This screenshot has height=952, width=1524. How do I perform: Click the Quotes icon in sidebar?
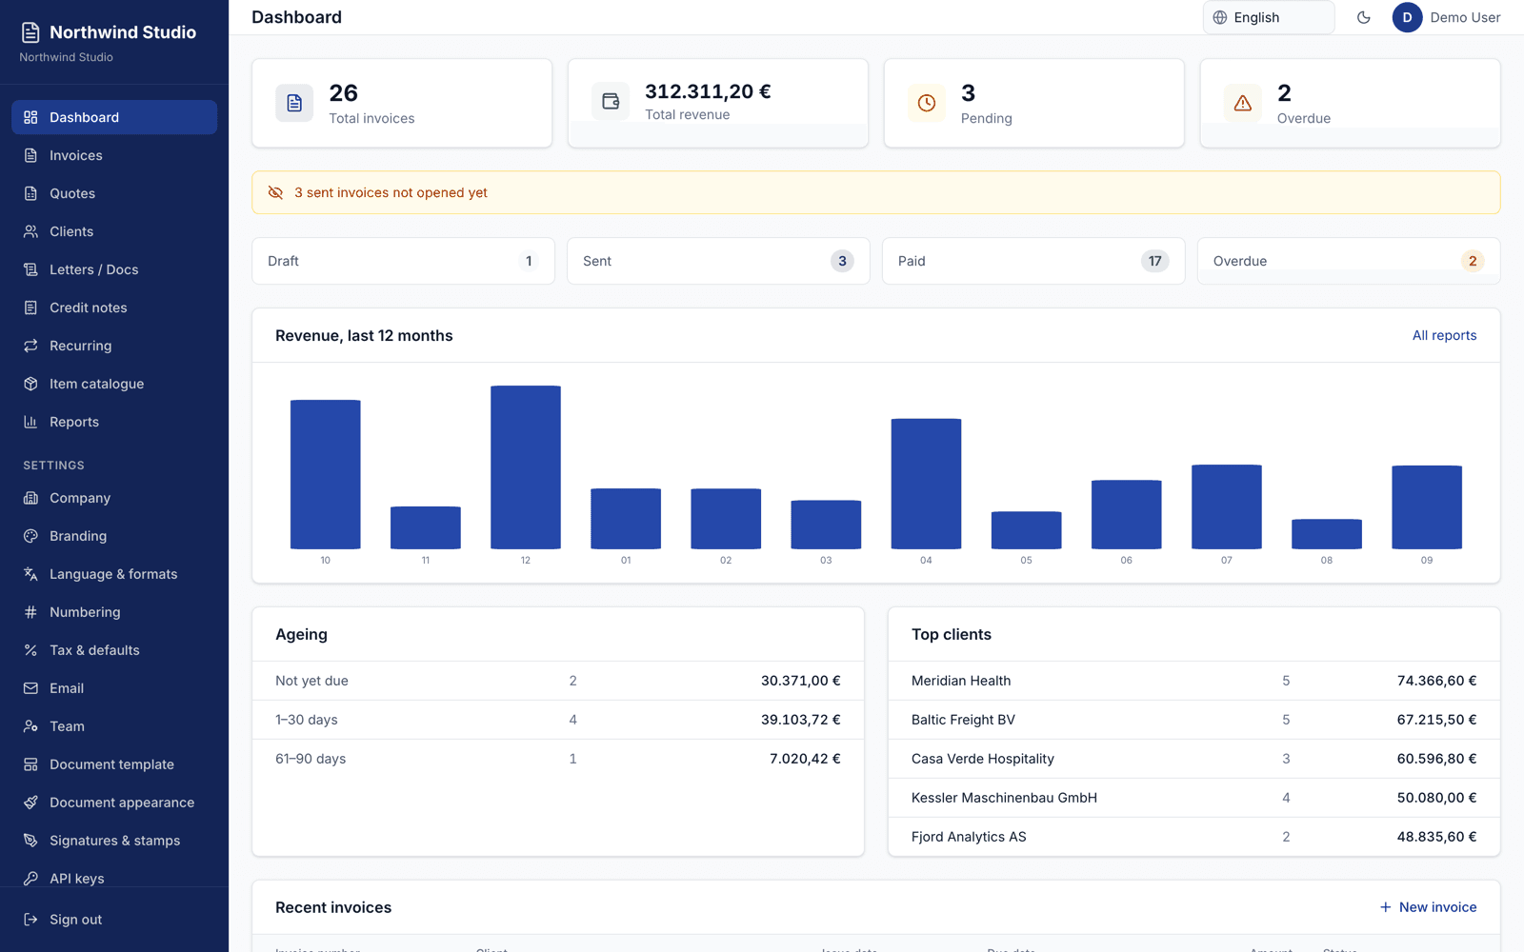point(30,193)
